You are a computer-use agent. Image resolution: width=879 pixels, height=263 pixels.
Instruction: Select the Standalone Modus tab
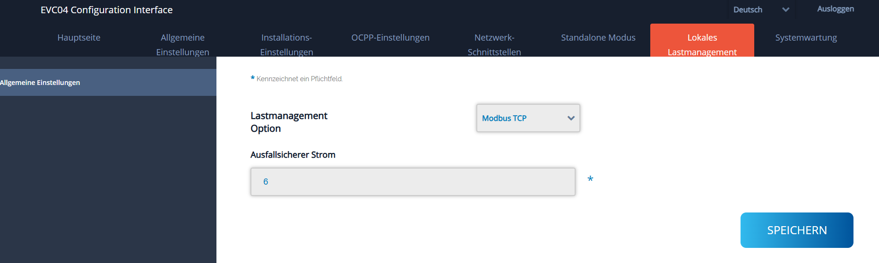(598, 38)
